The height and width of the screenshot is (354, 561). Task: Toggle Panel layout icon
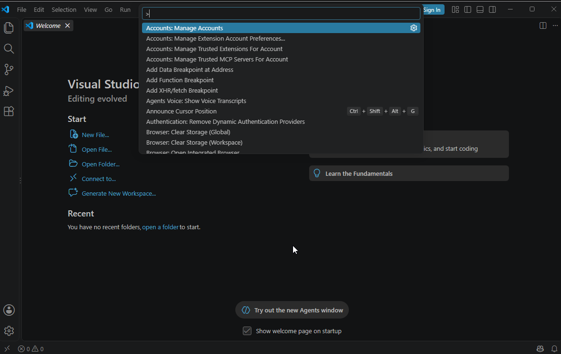480,9
